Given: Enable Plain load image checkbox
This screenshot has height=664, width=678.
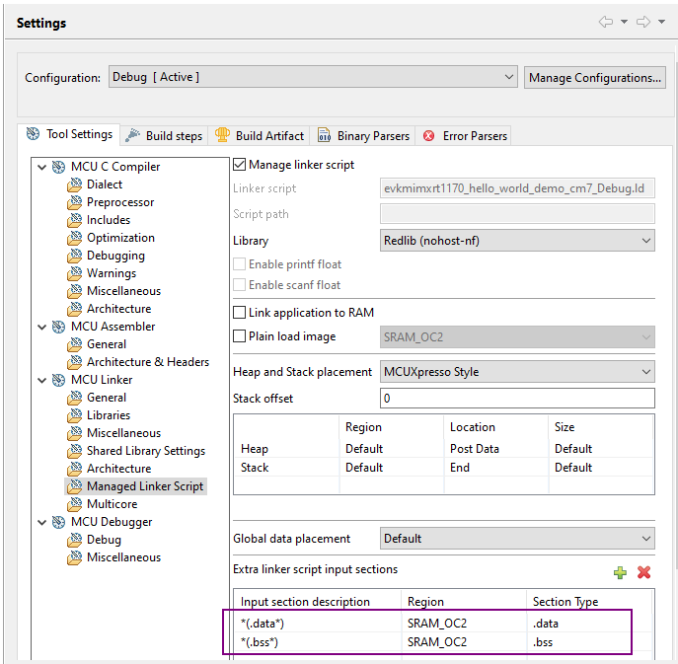Looking at the screenshot, I should [239, 336].
